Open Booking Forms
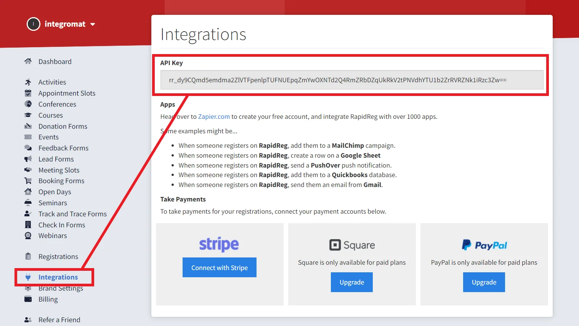Screen dimensions: 579x326 (61, 181)
